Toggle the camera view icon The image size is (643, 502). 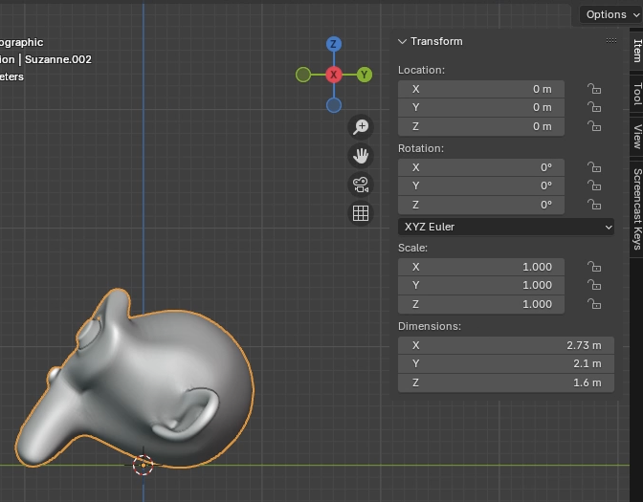[x=361, y=185]
